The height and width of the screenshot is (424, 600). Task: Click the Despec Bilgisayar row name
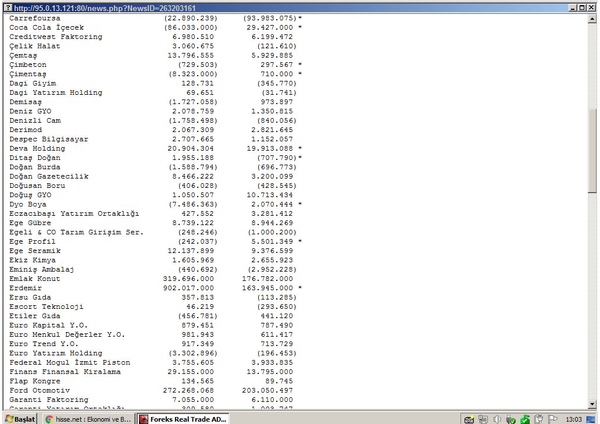[x=49, y=139]
